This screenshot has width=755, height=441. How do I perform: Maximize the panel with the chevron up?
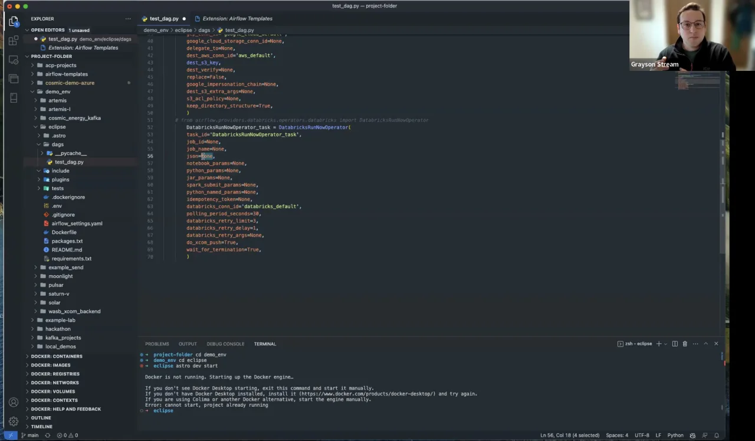pos(705,344)
